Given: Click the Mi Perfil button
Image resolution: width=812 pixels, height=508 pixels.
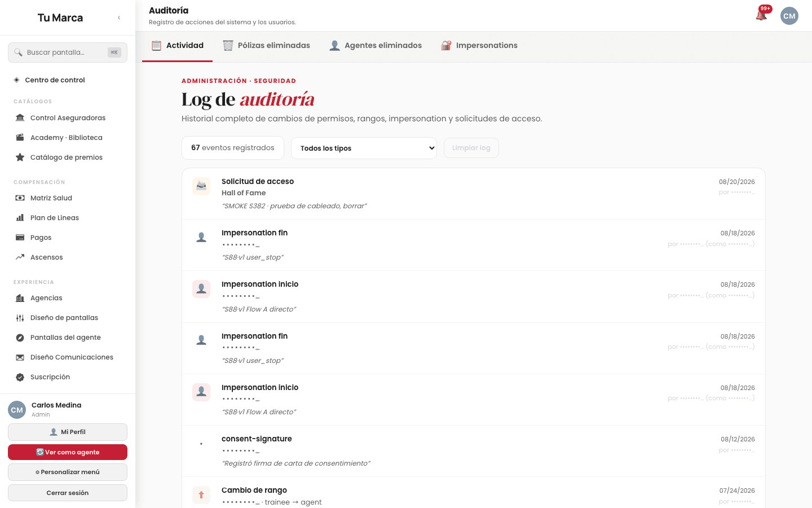Looking at the screenshot, I should 68,432.
